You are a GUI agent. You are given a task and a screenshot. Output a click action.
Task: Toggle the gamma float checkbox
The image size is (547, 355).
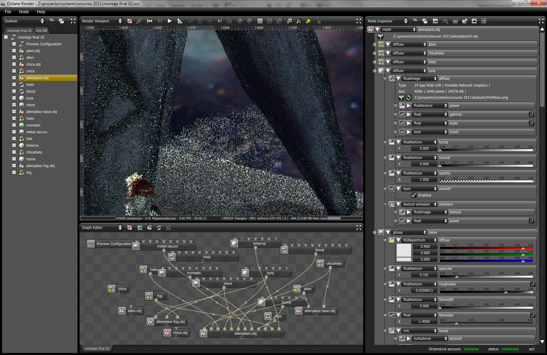tap(531, 114)
